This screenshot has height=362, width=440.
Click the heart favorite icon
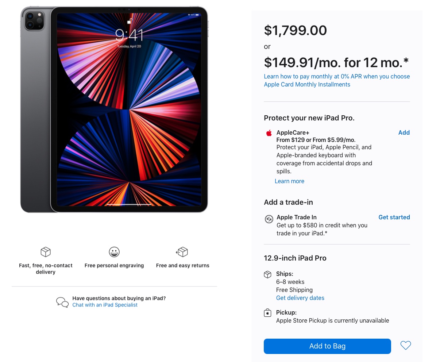[x=405, y=345]
